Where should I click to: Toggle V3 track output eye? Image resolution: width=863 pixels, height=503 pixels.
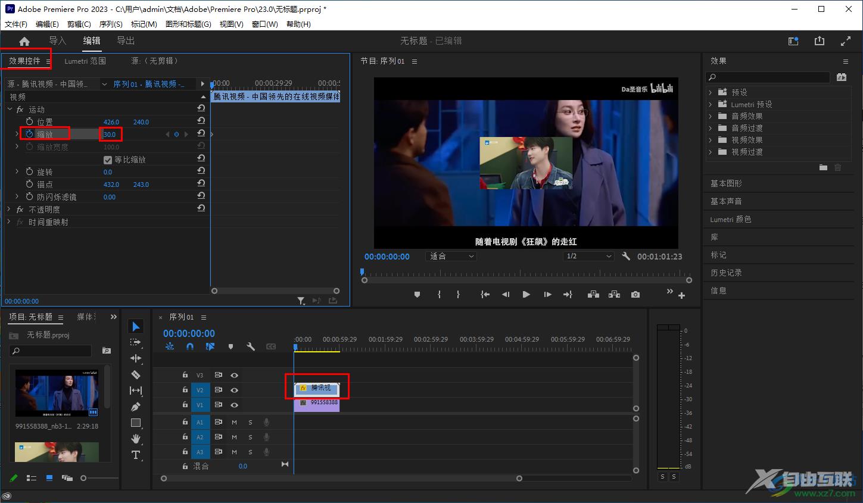point(234,375)
